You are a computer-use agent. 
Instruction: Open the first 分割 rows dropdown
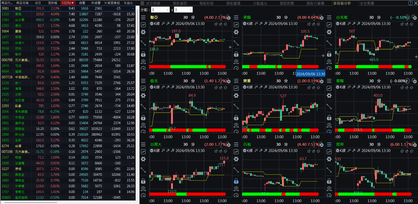click(160, 10)
